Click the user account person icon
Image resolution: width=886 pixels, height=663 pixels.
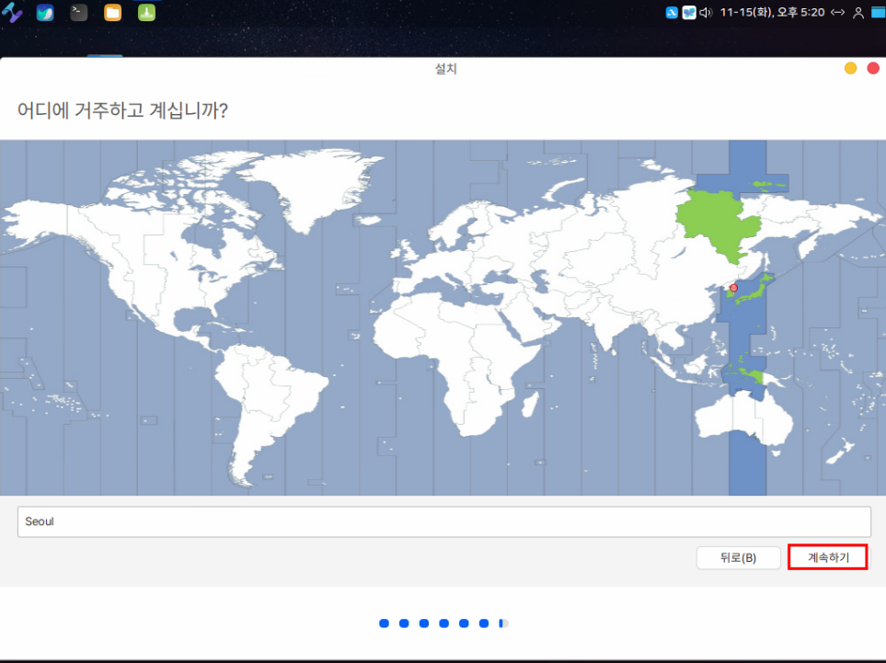(858, 13)
